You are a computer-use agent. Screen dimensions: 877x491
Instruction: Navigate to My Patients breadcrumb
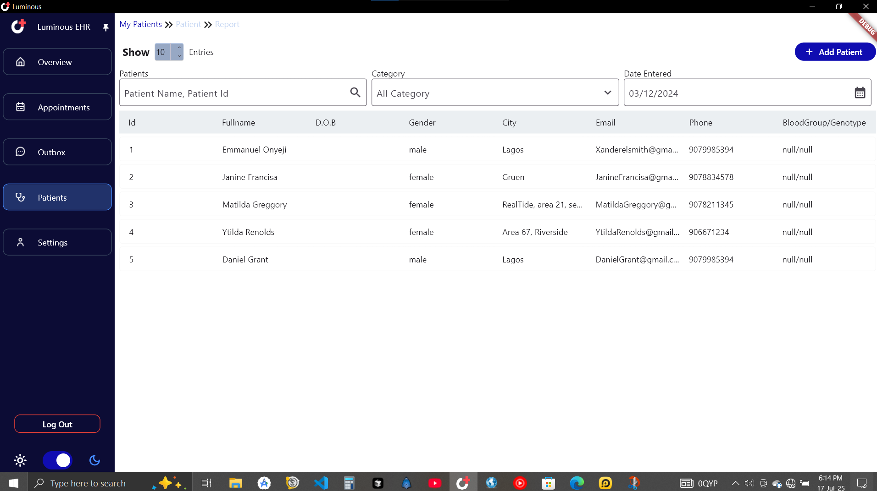click(140, 24)
